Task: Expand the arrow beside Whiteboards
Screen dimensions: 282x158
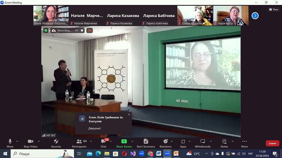Action: tap(211, 142)
